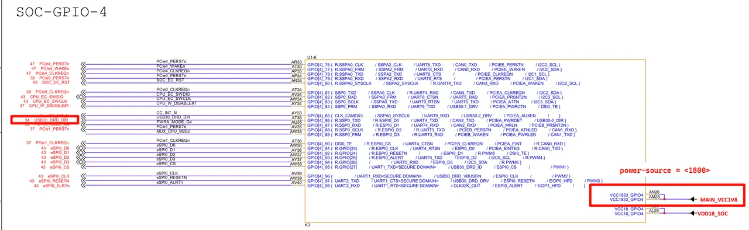
Task: Click pin number AP35
Action: [297, 71]
